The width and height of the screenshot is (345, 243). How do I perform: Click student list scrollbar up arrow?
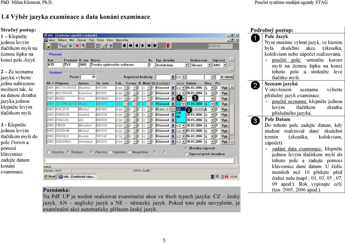point(232,87)
